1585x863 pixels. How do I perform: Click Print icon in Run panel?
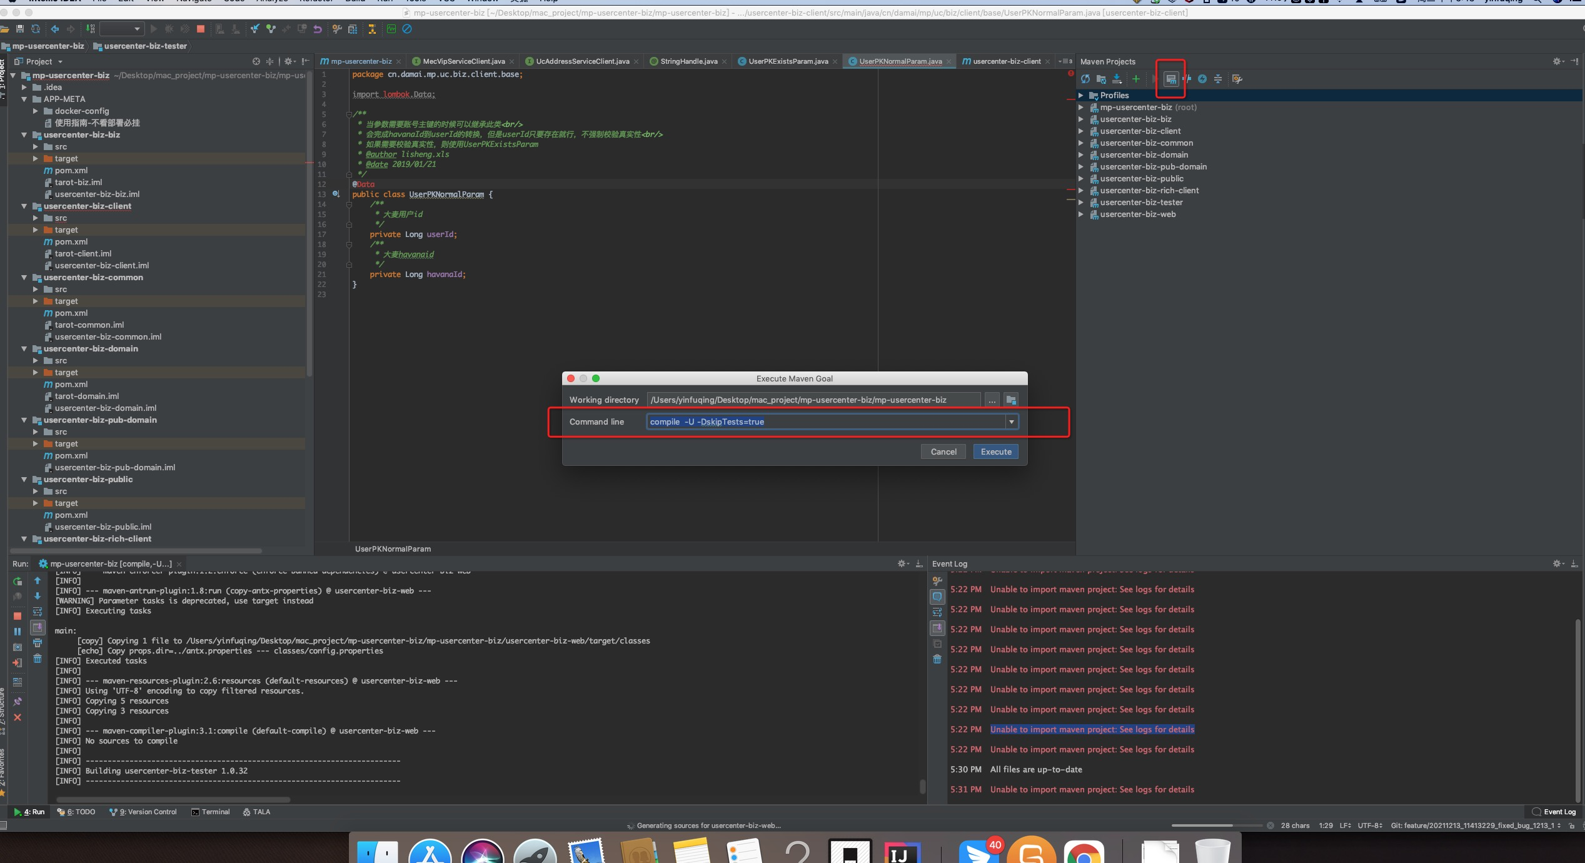pyautogui.click(x=38, y=643)
